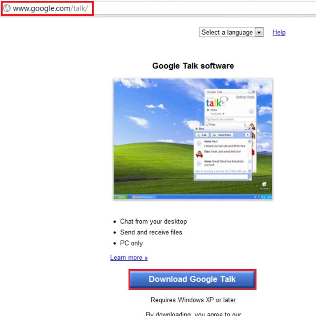
Task: Open the Help link
Action: tap(279, 32)
